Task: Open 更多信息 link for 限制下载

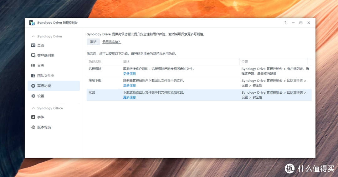Action: [x=129, y=86]
